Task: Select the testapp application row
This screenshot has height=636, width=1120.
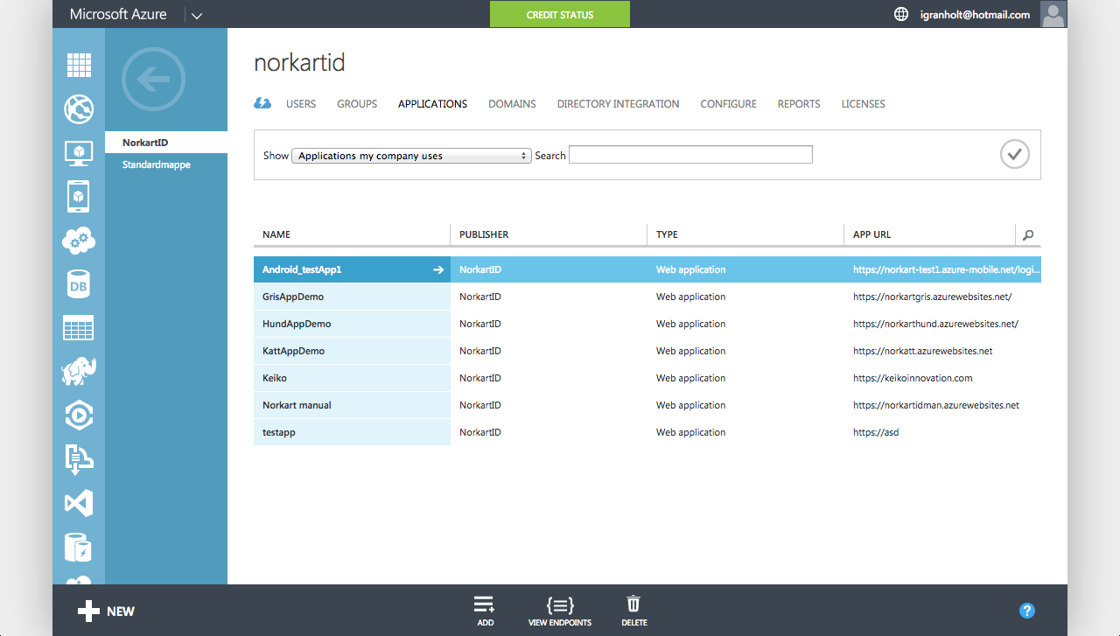Action: point(647,432)
